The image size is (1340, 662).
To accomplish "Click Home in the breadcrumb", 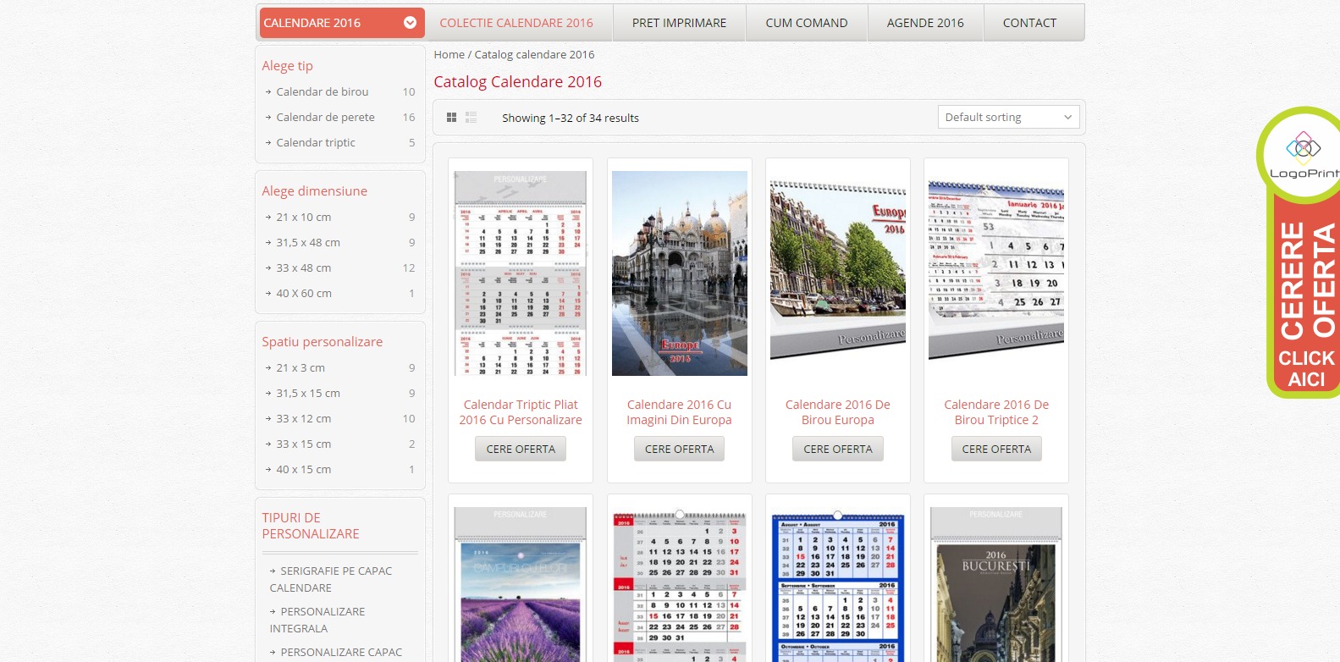I will tap(449, 54).
